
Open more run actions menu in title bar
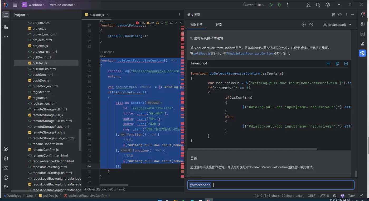tap(287, 5)
